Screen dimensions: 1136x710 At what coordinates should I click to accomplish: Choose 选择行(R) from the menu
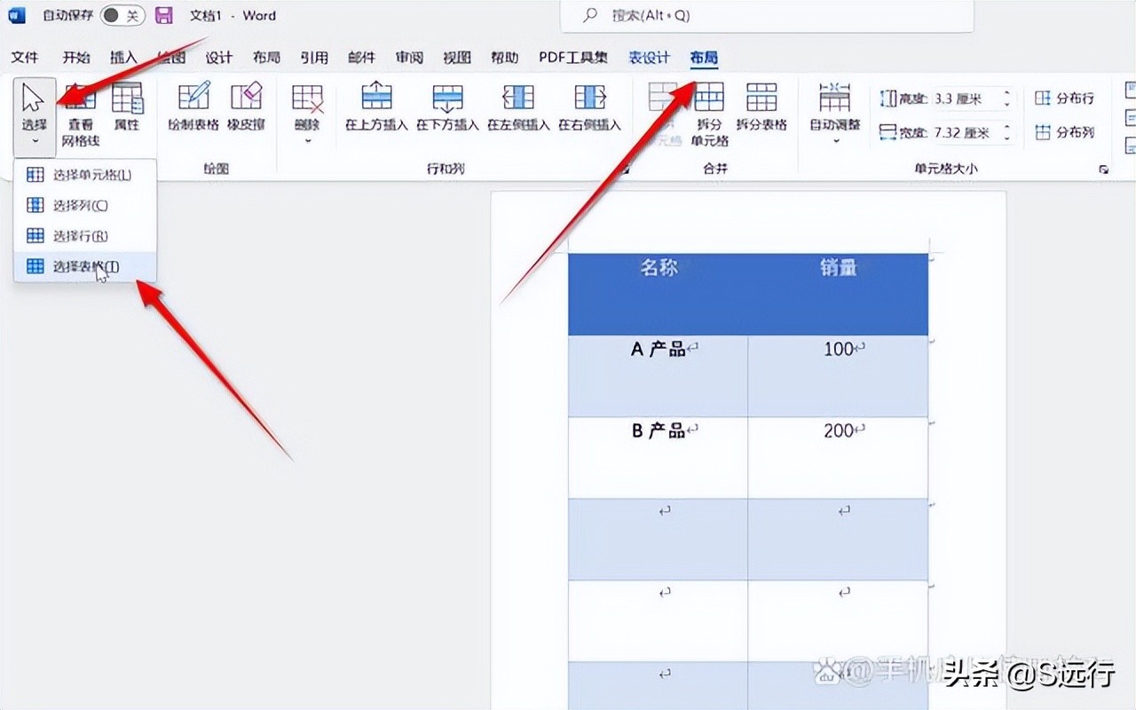(85, 235)
